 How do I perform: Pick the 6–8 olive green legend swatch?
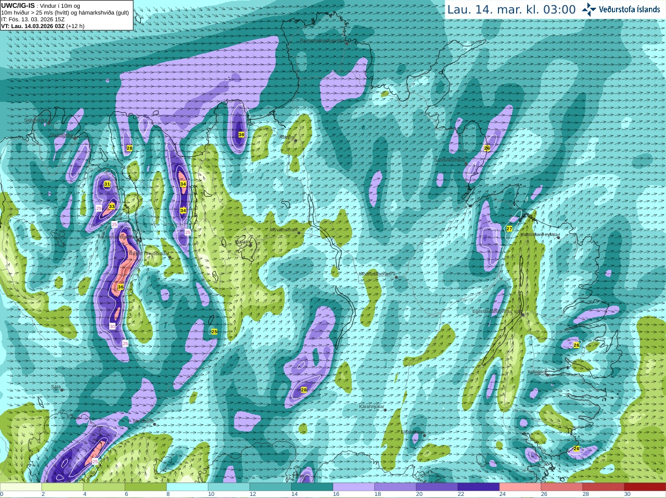pyautogui.click(x=146, y=487)
